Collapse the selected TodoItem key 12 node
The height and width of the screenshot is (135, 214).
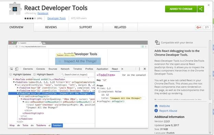tap(17, 94)
